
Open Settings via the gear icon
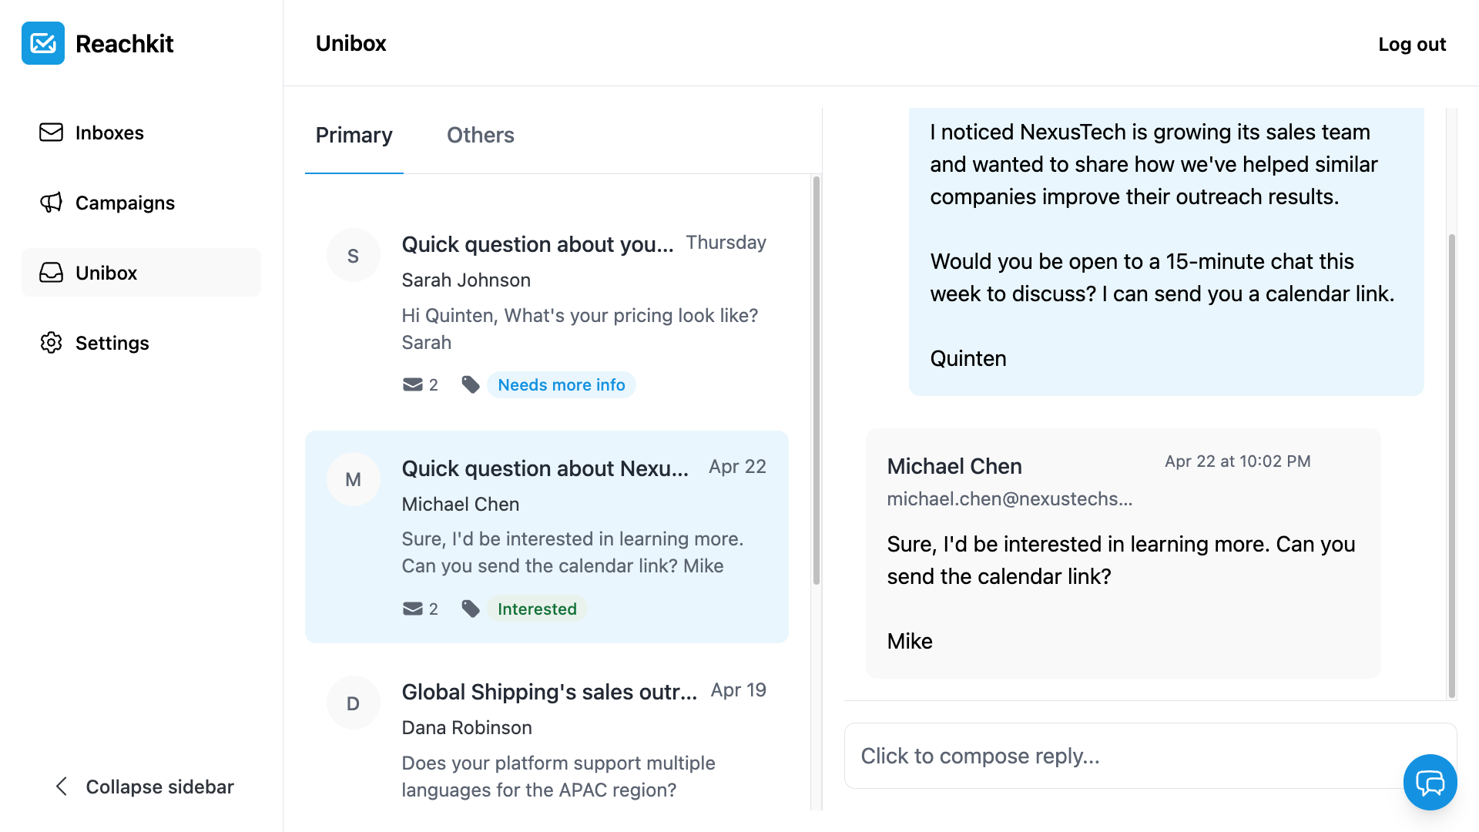(x=51, y=343)
